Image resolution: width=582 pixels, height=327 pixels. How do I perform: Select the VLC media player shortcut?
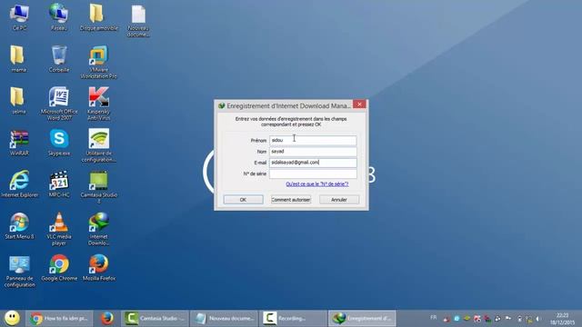pos(58,229)
